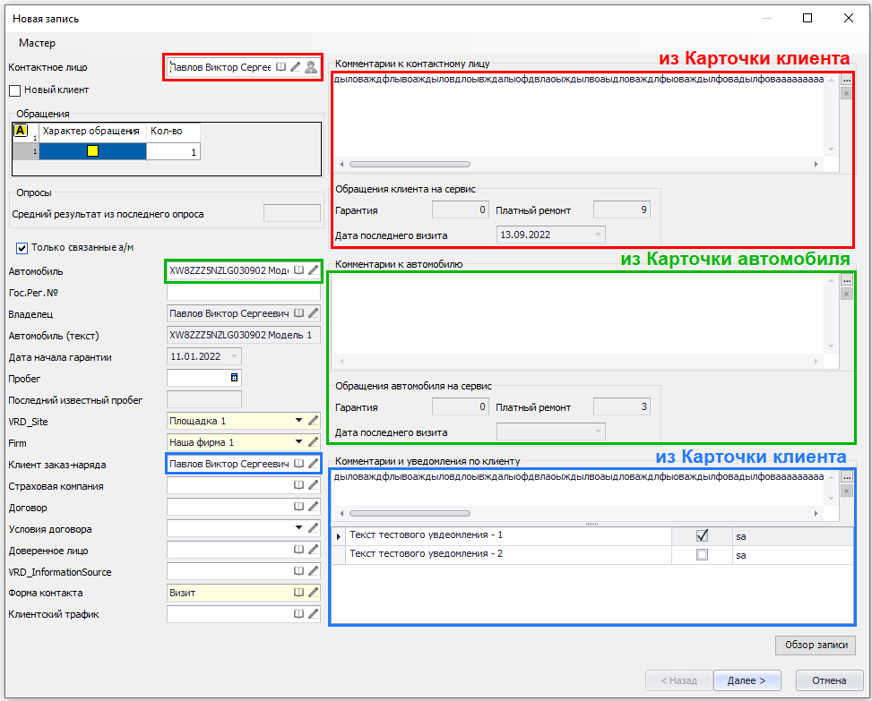Open lookup book icon for Автомобиль field

click(298, 269)
